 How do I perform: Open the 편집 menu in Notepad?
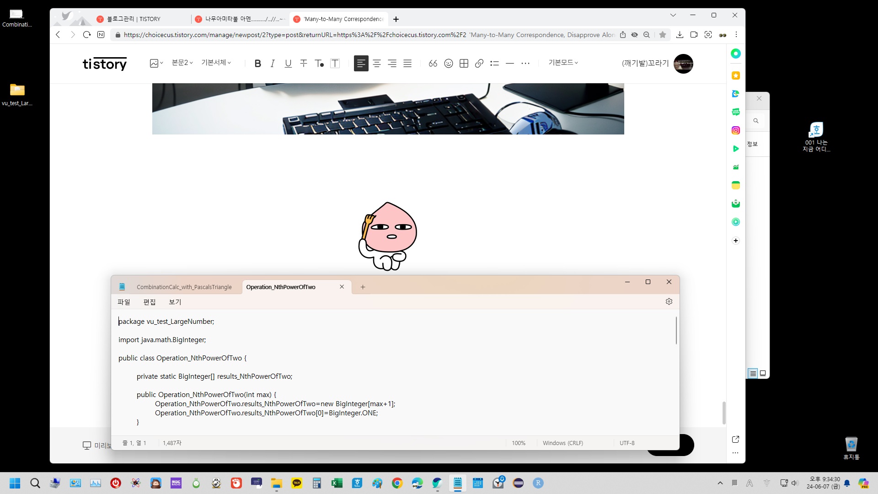[150, 302]
